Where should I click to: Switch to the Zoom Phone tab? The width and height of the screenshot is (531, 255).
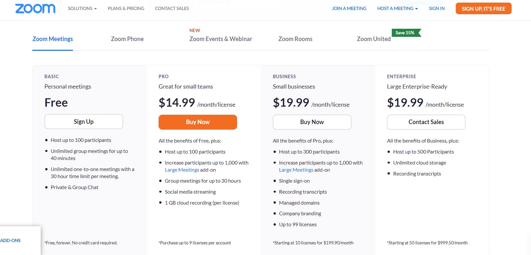pos(127,39)
